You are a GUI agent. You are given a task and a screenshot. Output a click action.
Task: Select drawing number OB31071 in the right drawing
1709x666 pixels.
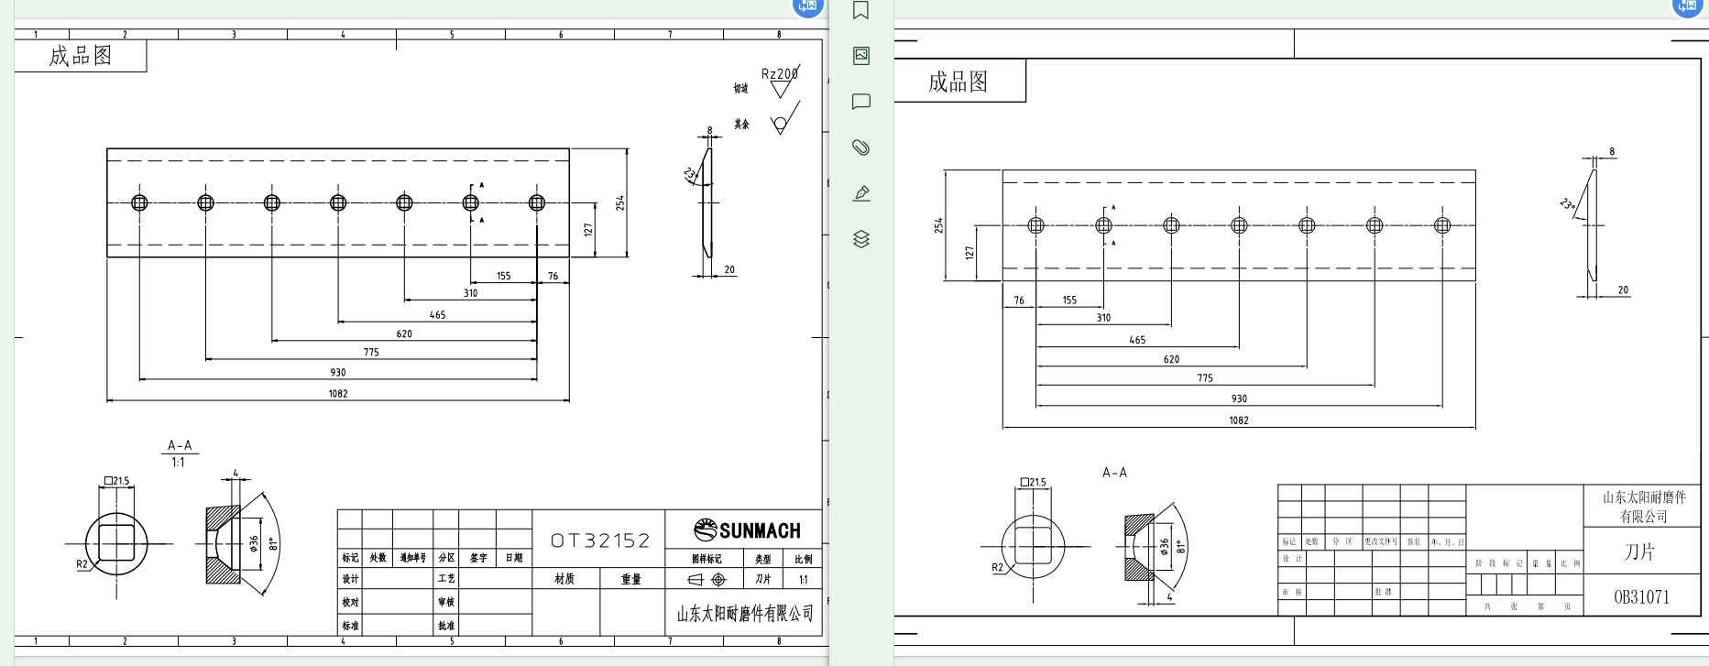point(1641,597)
